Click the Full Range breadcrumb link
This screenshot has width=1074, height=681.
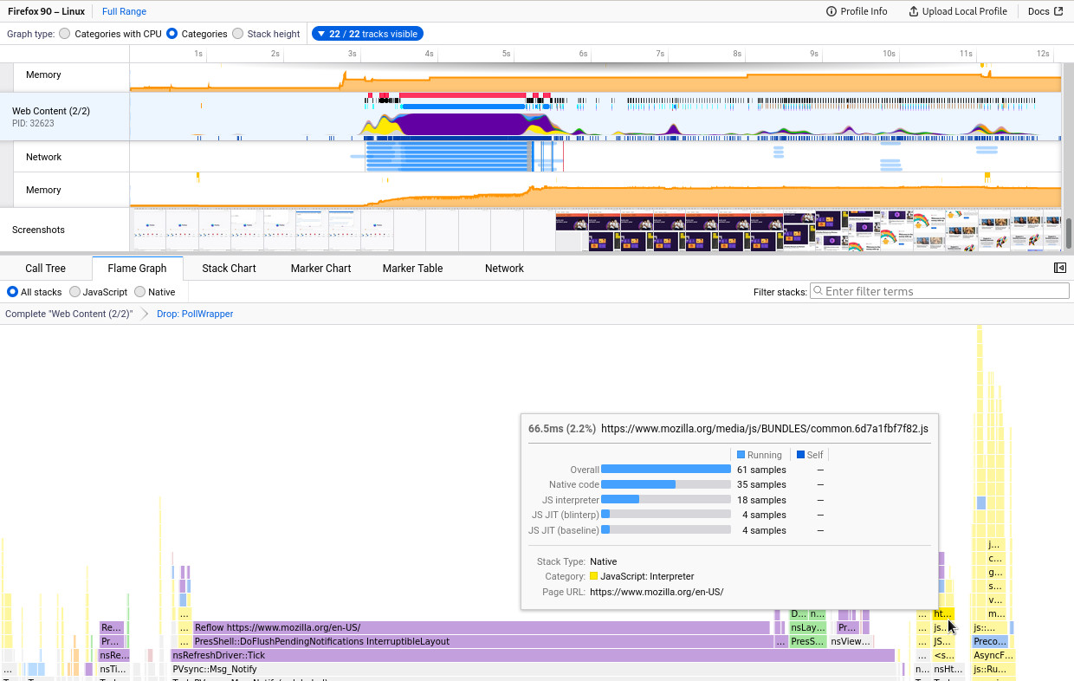point(124,11)
